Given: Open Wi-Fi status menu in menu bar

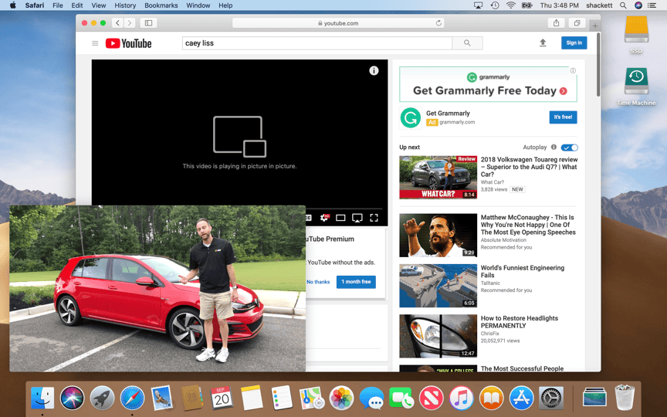Looking at the screenshot, I should click(x=511, y=5).
